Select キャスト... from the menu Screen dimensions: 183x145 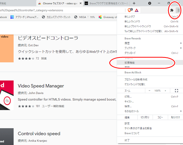pos(150,102)
